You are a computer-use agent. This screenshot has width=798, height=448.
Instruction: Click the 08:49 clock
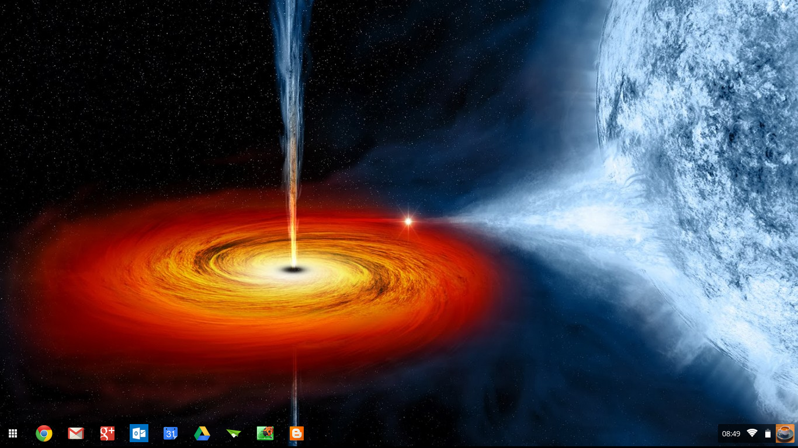click(x=731, y=434)
